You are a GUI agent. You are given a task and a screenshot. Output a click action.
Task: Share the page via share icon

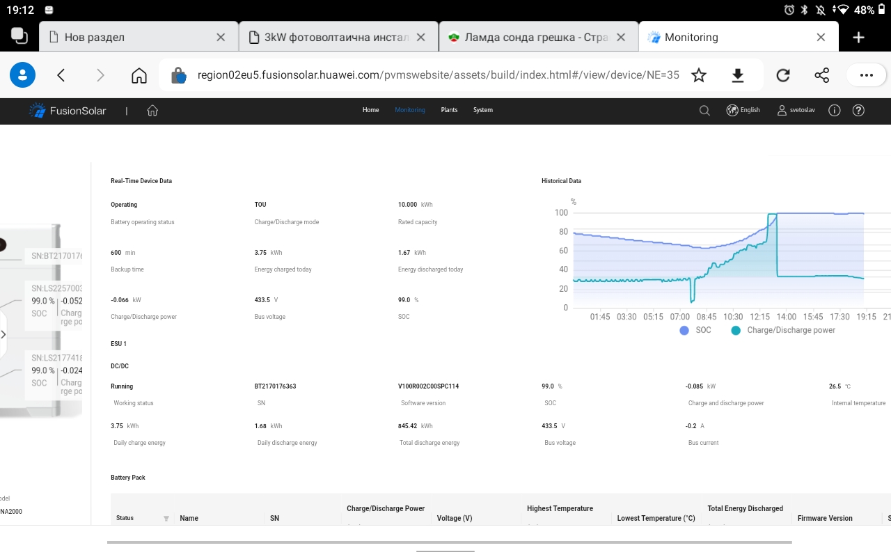(x=821, y=75)
